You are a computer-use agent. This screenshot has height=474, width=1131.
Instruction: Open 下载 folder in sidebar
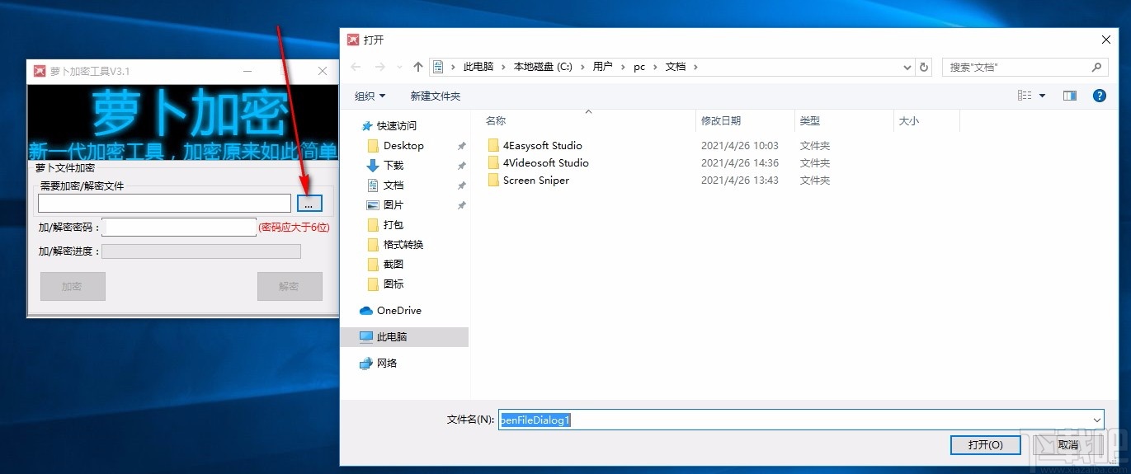pos(393,165)
